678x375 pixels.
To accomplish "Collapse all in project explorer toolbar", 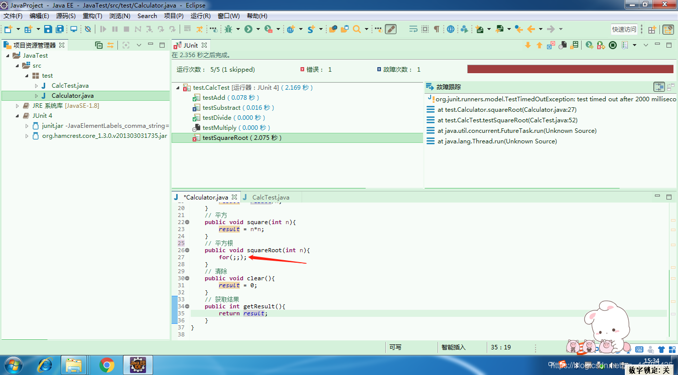I will click(x=99, y=45).
